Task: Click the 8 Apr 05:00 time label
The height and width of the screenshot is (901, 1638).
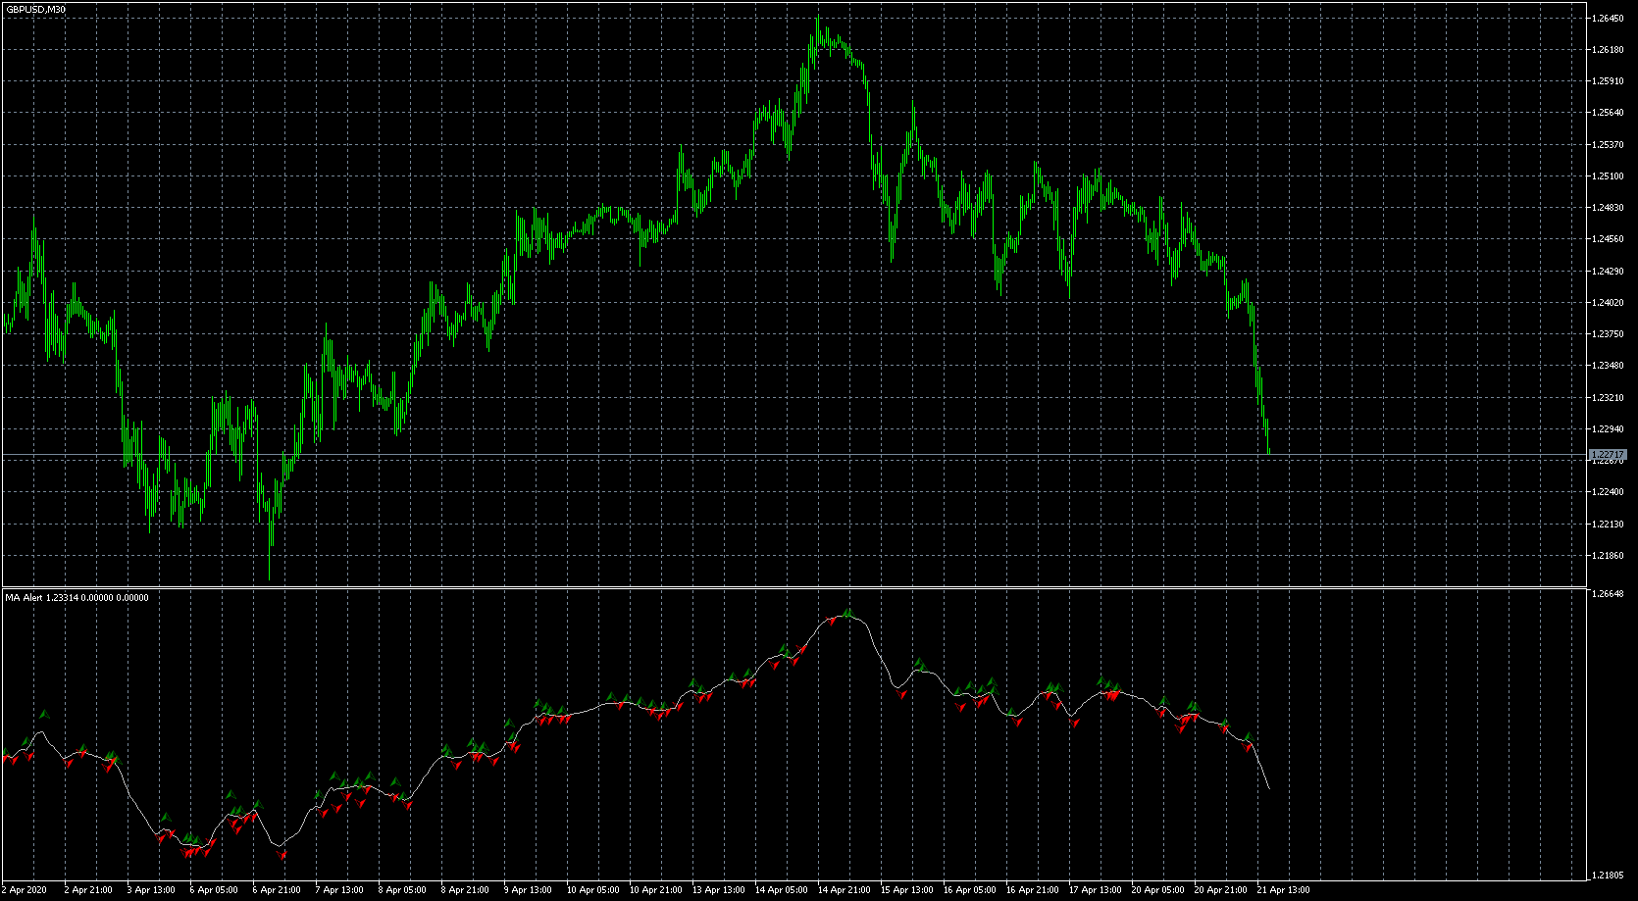Action: coord(402,890)
